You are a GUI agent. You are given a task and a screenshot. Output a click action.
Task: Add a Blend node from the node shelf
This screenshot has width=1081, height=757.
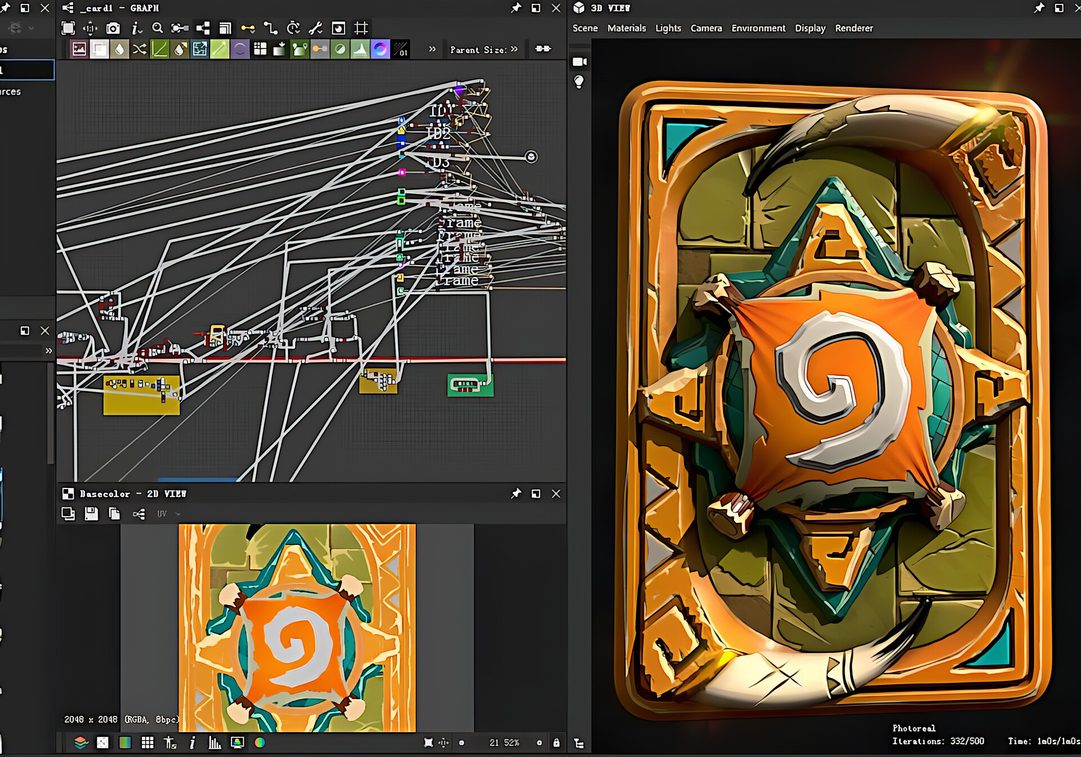click(100, 50)
